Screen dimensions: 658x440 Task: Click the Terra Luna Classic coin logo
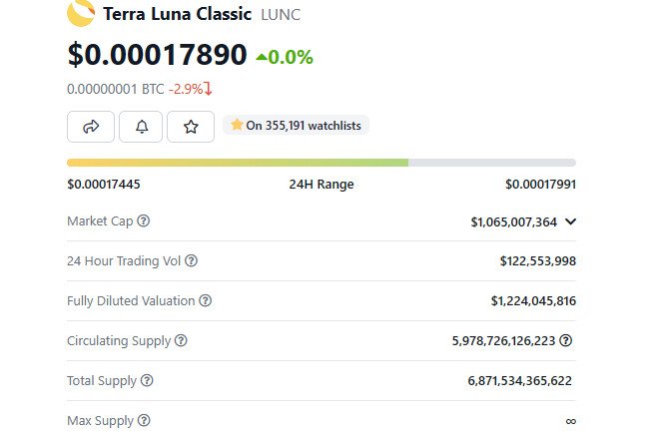click(x=81, y=13)
